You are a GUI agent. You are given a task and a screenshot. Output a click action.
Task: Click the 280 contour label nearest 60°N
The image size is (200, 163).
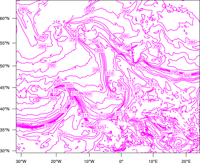pos(23,9)
